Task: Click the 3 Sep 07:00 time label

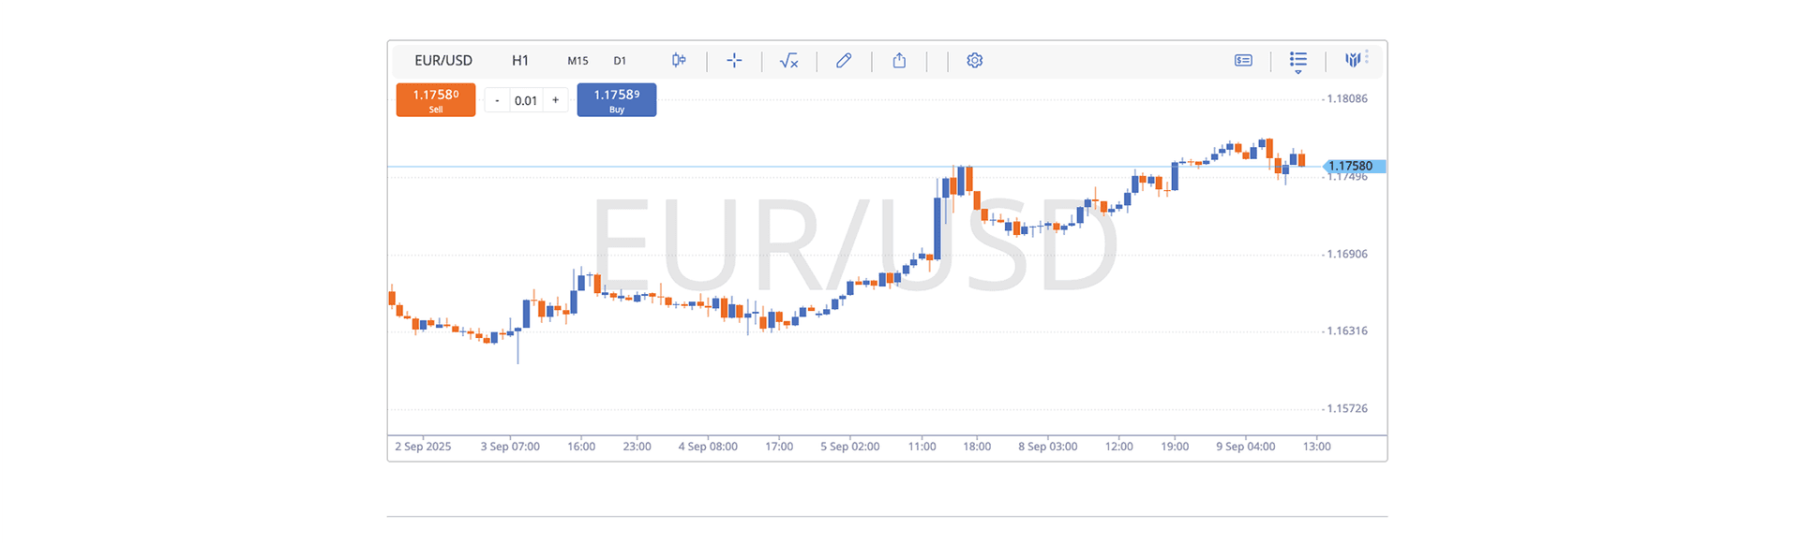Action: [x=510, y=447]
